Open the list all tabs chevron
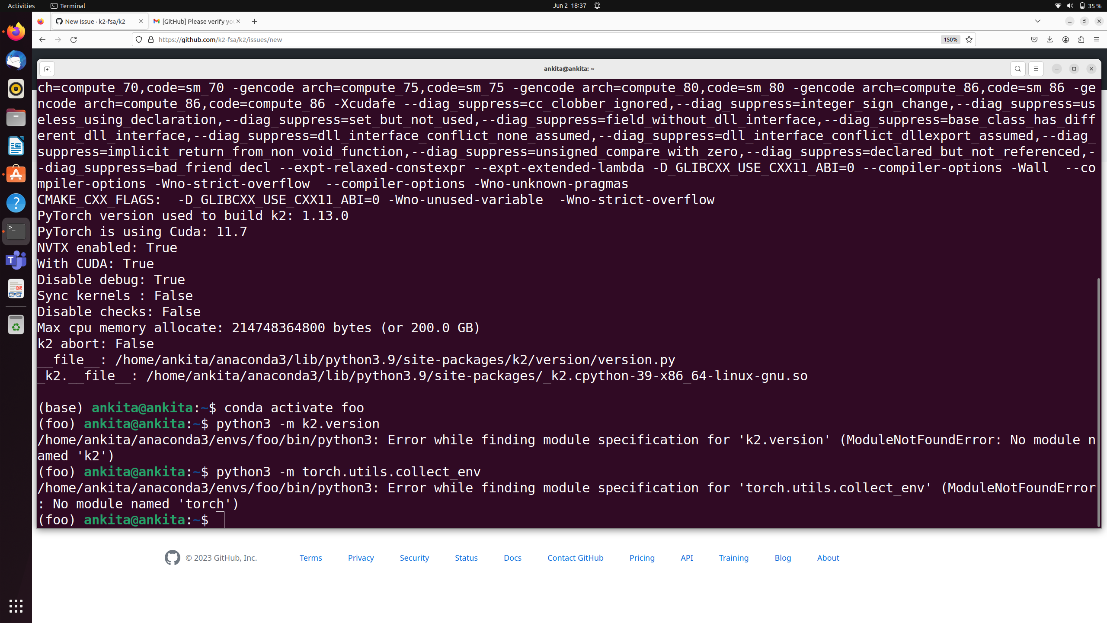Screen dimensions: 1107x623 [1037, 21]
